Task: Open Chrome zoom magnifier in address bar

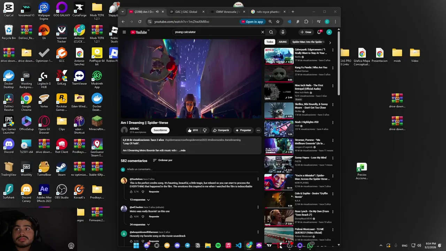Action: pos(270,22)
